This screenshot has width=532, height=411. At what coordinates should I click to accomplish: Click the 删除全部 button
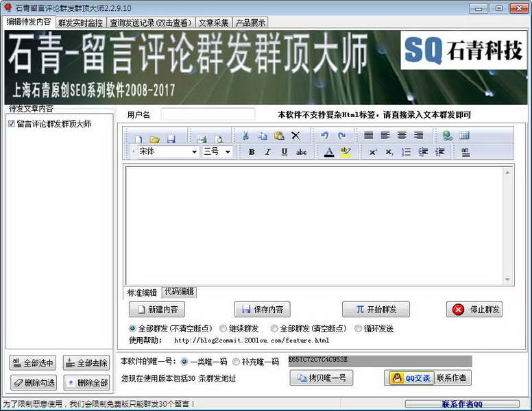coord(87,383)
